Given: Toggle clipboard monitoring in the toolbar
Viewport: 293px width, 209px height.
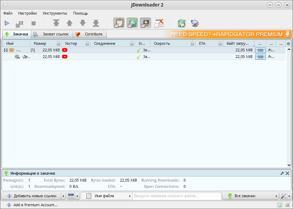Looking at the screenshot, I should click(x=119, y=23).
